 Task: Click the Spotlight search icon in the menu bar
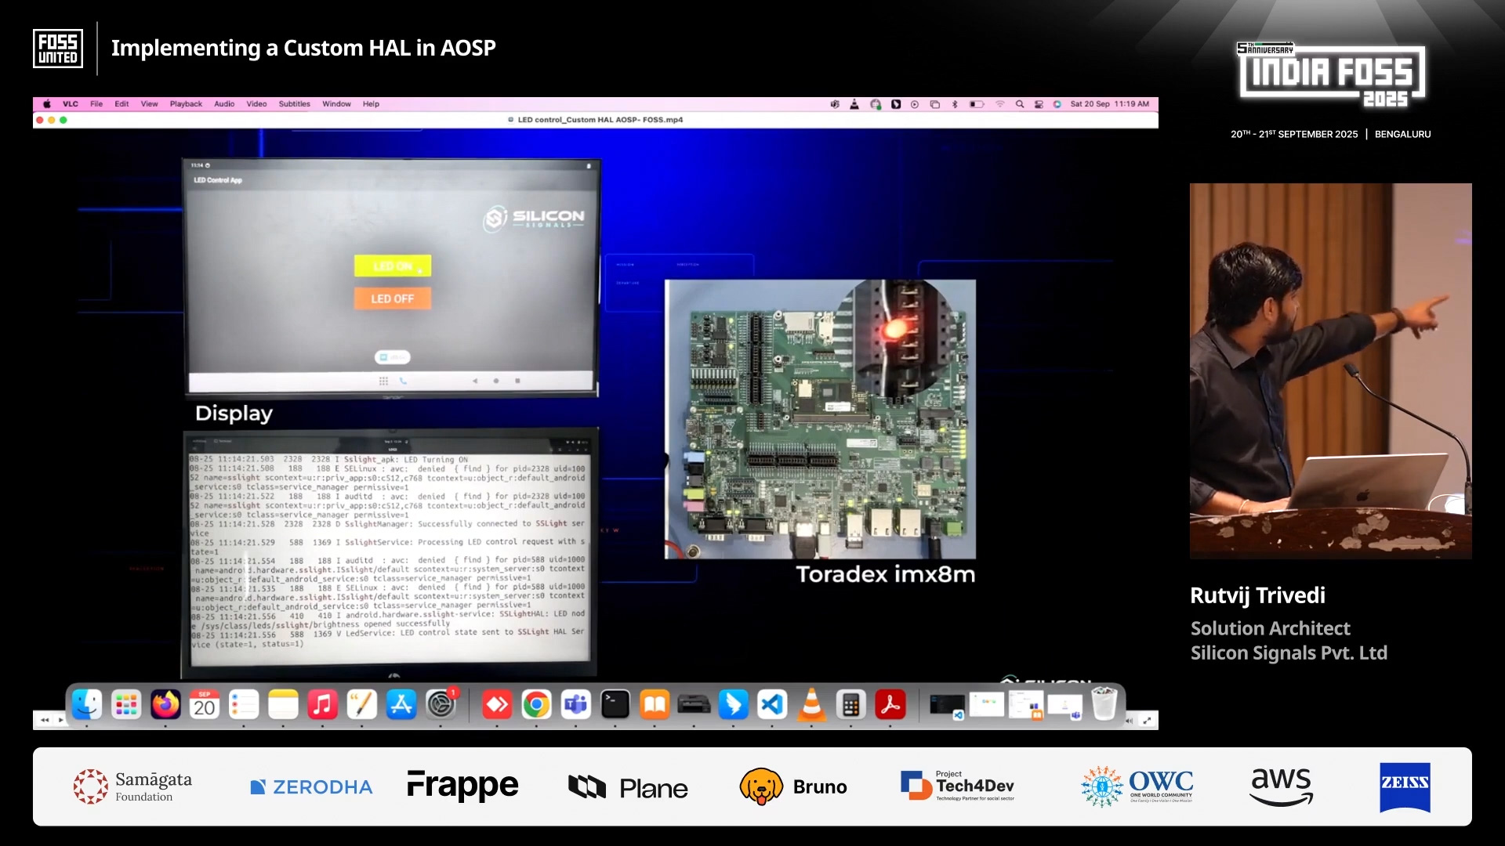pyautogui.click(x=1020, y=104)
